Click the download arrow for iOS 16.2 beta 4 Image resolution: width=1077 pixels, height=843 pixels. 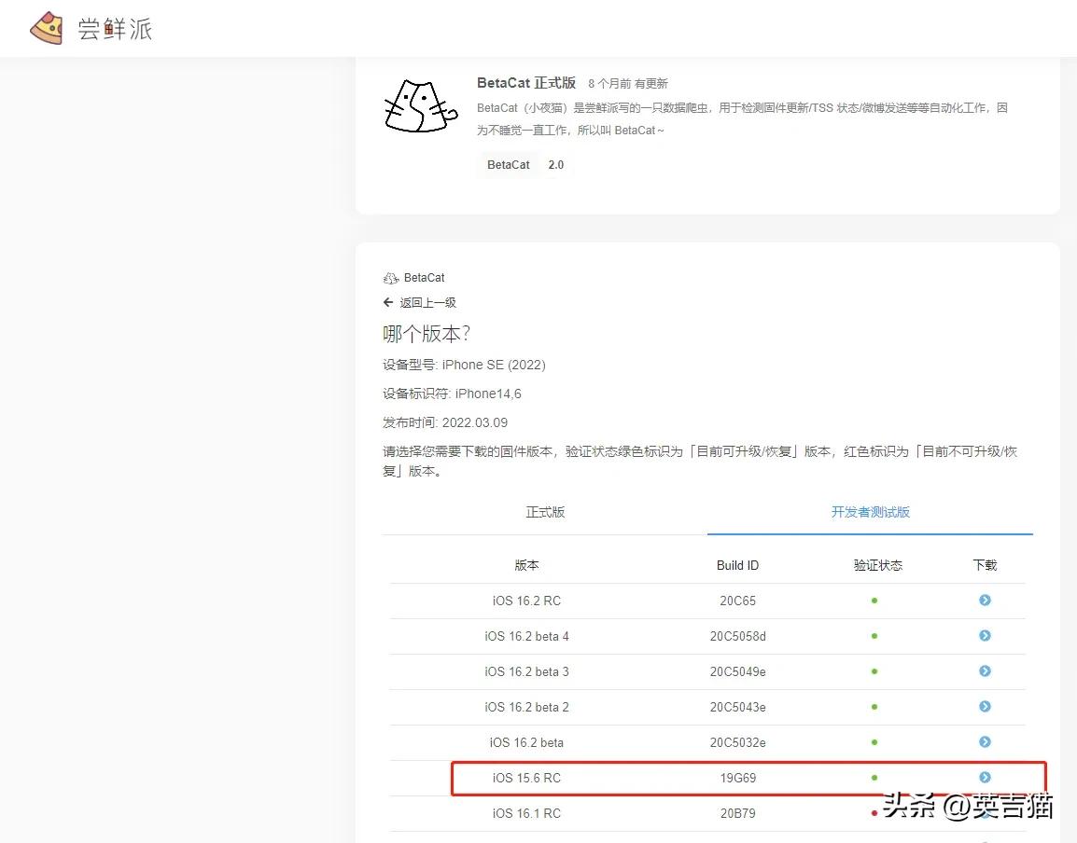[985, 636]
